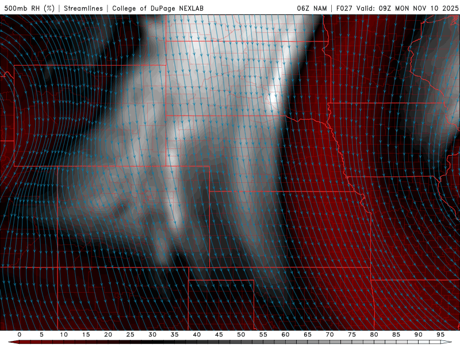Click the colorbar label "95"
Viewport: 460px width, 345px height.
tap(440, 335)
